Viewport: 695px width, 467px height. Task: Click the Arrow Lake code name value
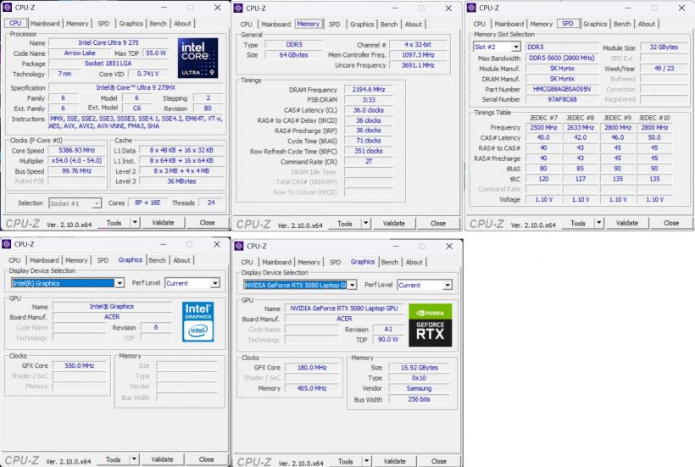pos(80,53)
